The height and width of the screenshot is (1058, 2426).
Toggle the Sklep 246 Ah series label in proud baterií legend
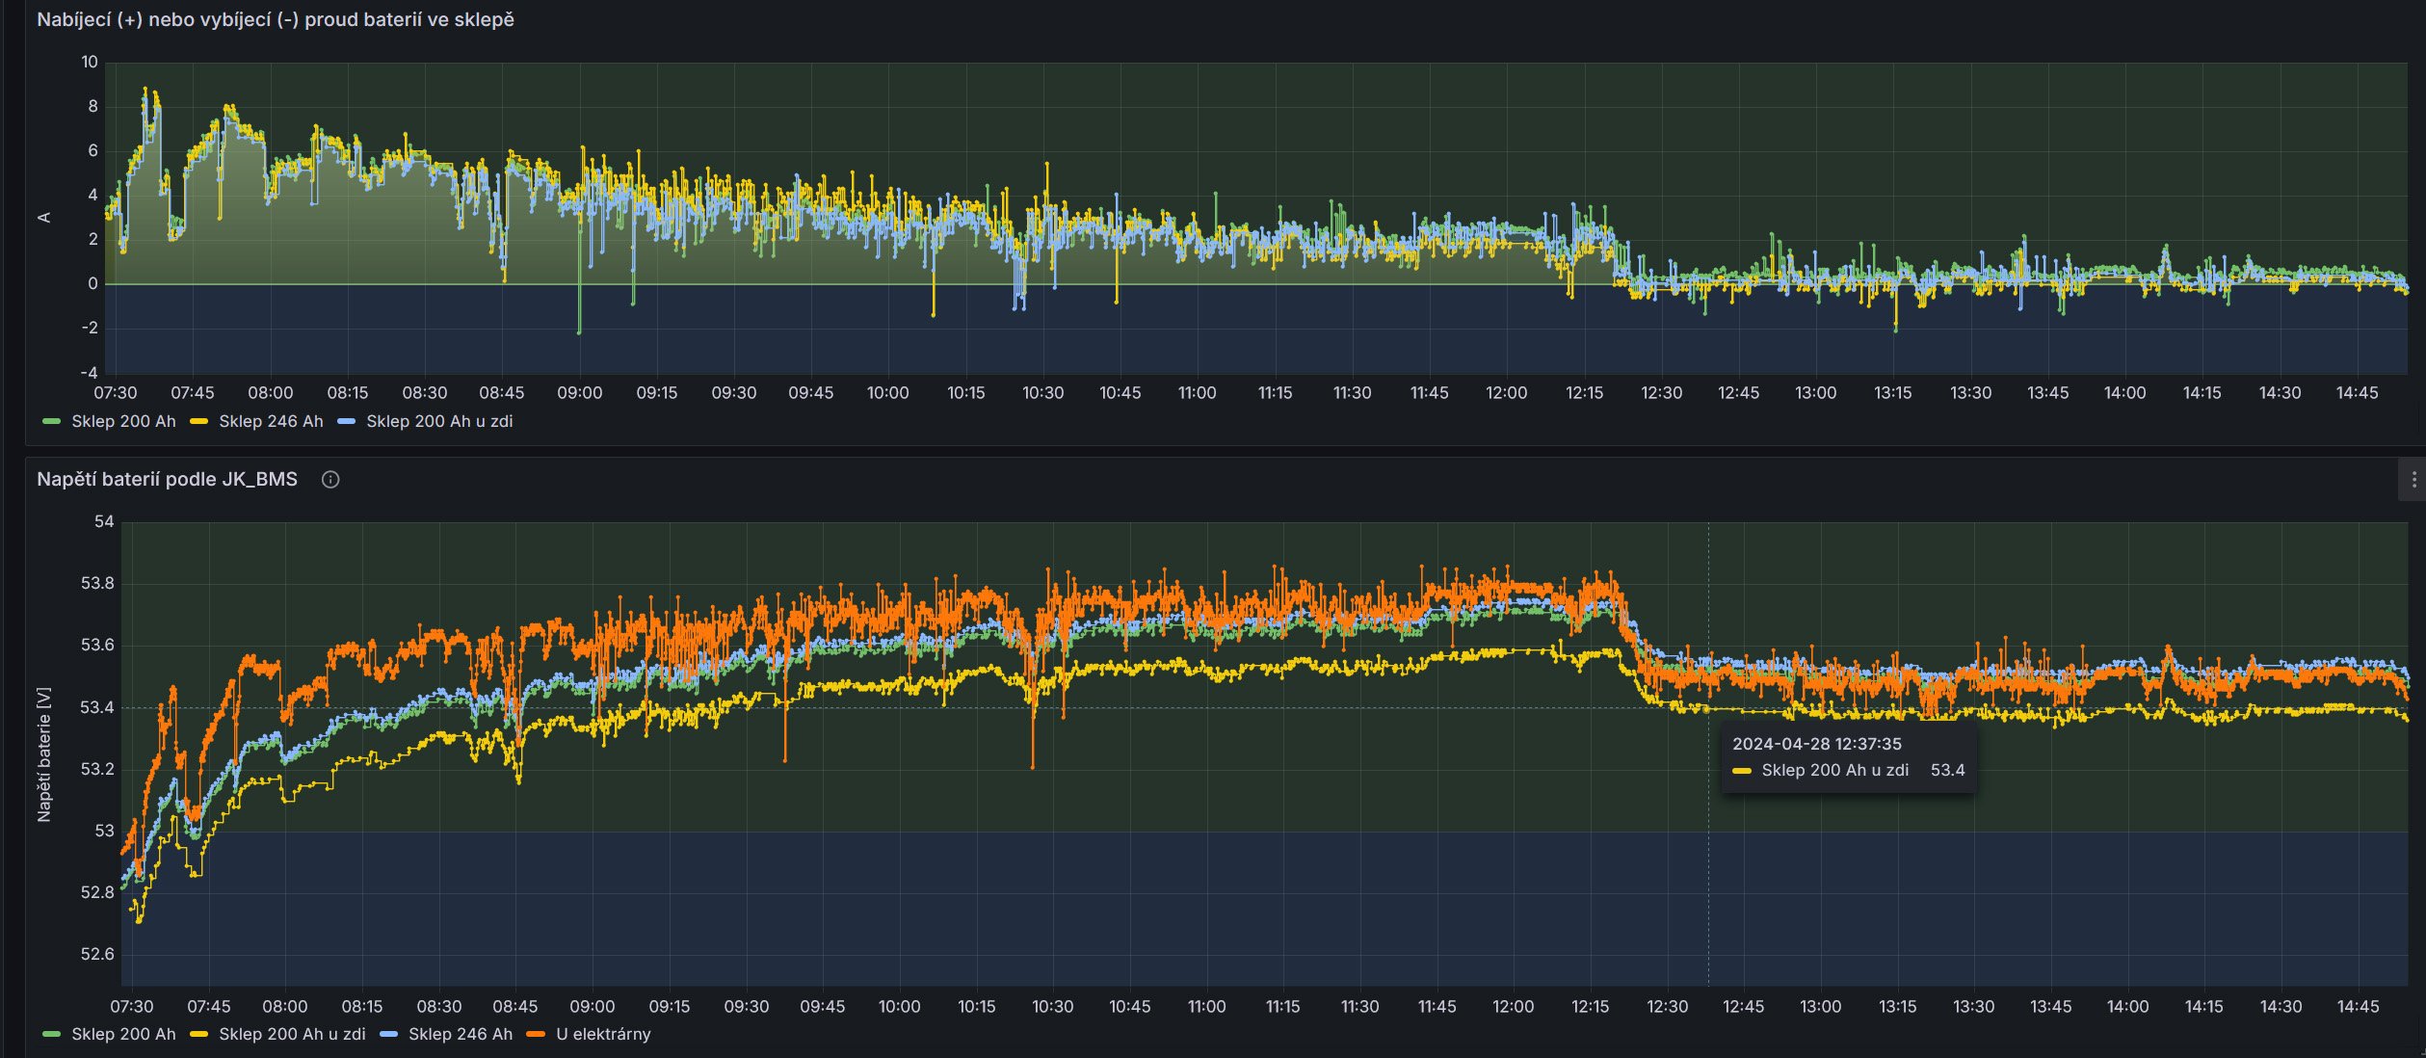(271, 421)
